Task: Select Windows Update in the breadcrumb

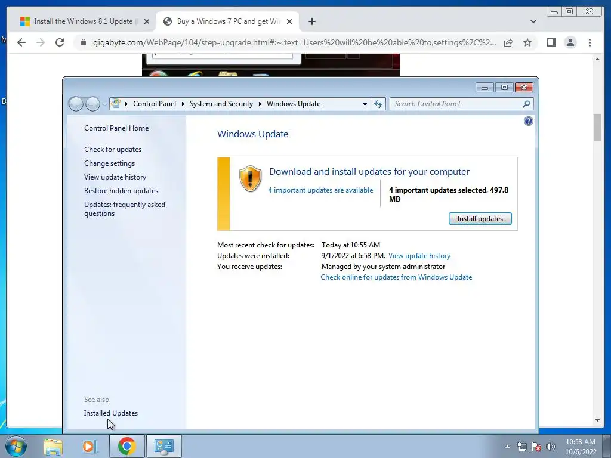Action: click(294, 104)
